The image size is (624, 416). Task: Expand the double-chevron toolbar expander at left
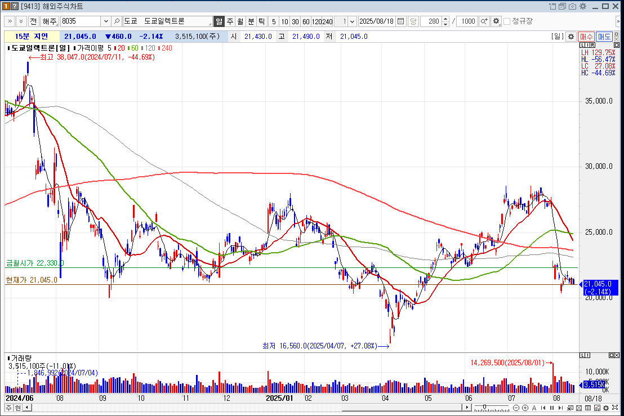tap(10, 21)
